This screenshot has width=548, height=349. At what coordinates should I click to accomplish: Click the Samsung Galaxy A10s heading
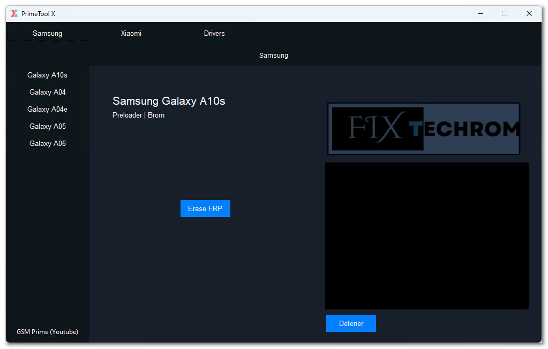(x=169, y=101)
